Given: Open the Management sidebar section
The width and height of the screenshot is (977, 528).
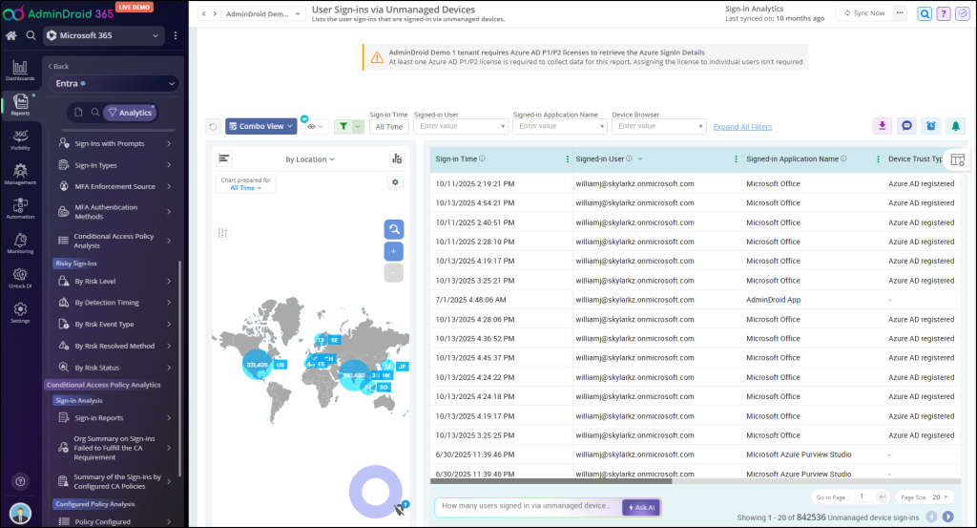Looking at the screenshot, I should [x=20, y=174].
